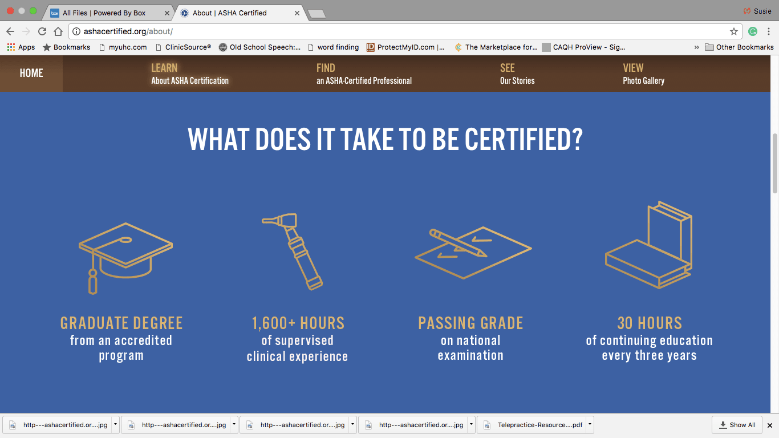
Task: Open the Chrome three-dot menu
Action: 769,31
